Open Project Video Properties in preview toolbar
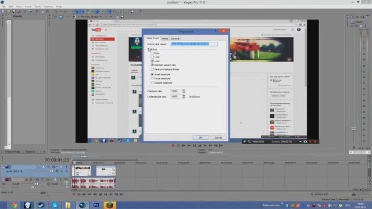Screen dimensions: 372x209 coord(54,17)
